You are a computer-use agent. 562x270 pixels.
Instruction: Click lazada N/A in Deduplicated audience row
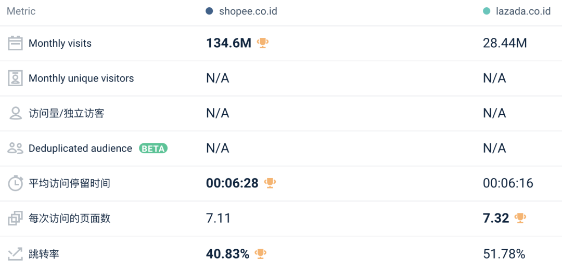pos(495,148)
